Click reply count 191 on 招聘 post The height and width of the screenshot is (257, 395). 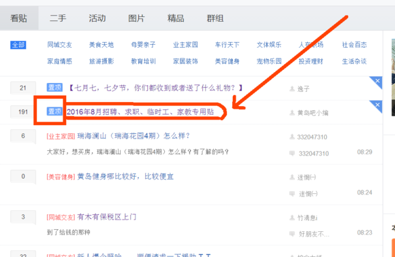click(x=23, y=112)
